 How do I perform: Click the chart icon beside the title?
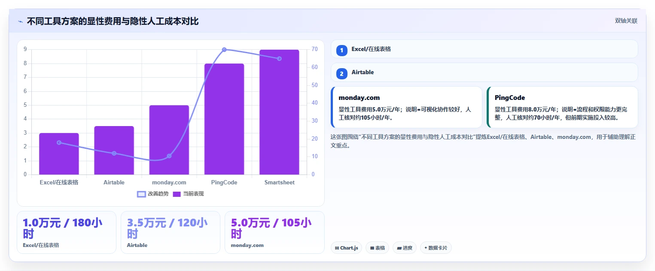tap(20, 21)
